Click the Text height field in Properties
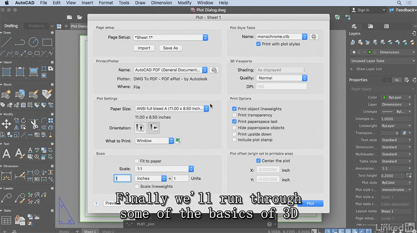Viewport: 417px width, 233px height. (x=392, y=176)
